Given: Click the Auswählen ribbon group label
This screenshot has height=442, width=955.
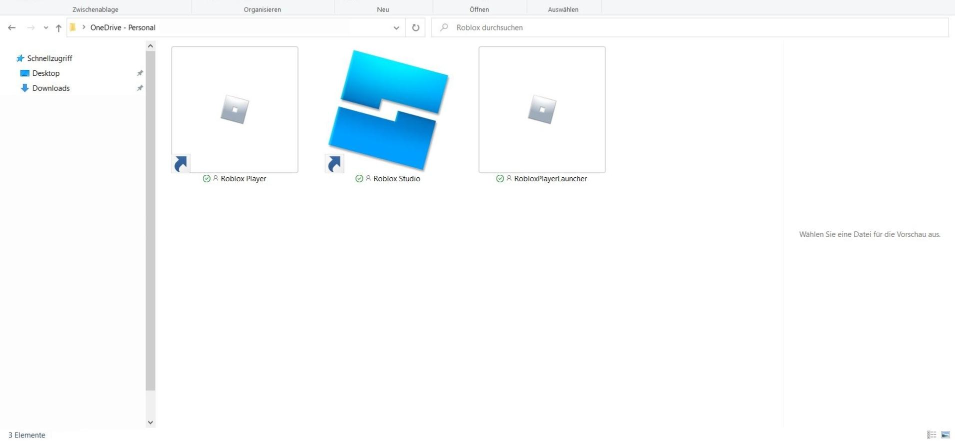Looking at the screenshot, I should 563,9.
